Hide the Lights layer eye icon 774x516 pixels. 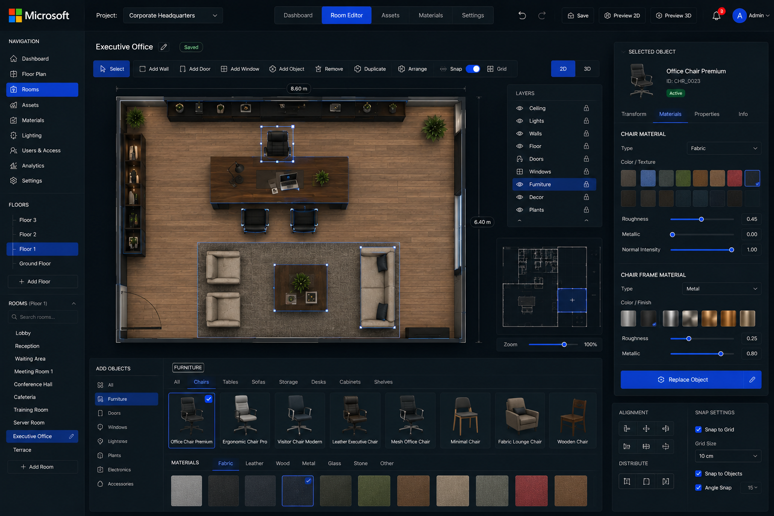[520, 121]
